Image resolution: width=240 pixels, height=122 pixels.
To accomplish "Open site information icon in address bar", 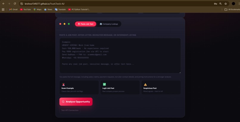I will point(21,4).
